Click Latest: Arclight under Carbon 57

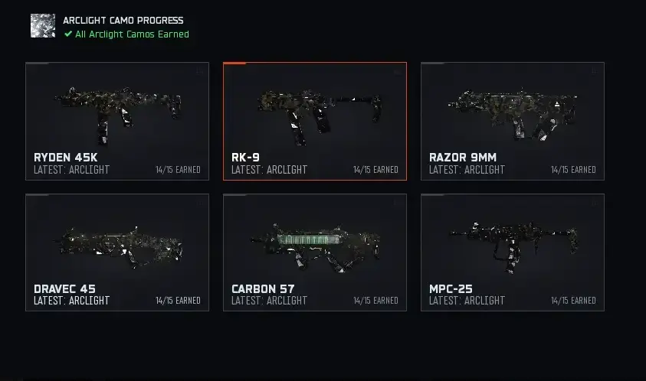pyautogui.click(x=269, y=301)
